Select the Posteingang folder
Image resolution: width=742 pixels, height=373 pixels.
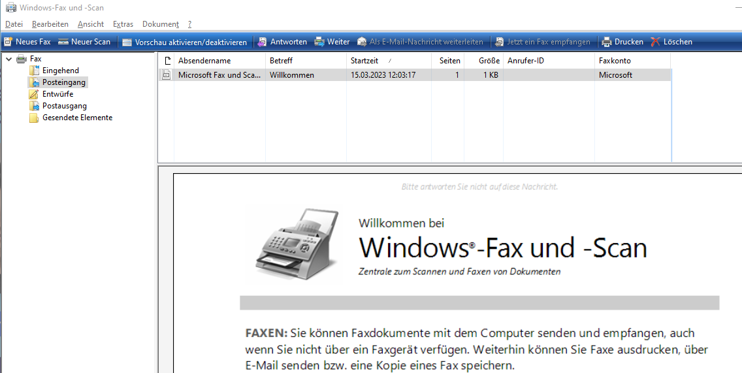pos(64,82)
